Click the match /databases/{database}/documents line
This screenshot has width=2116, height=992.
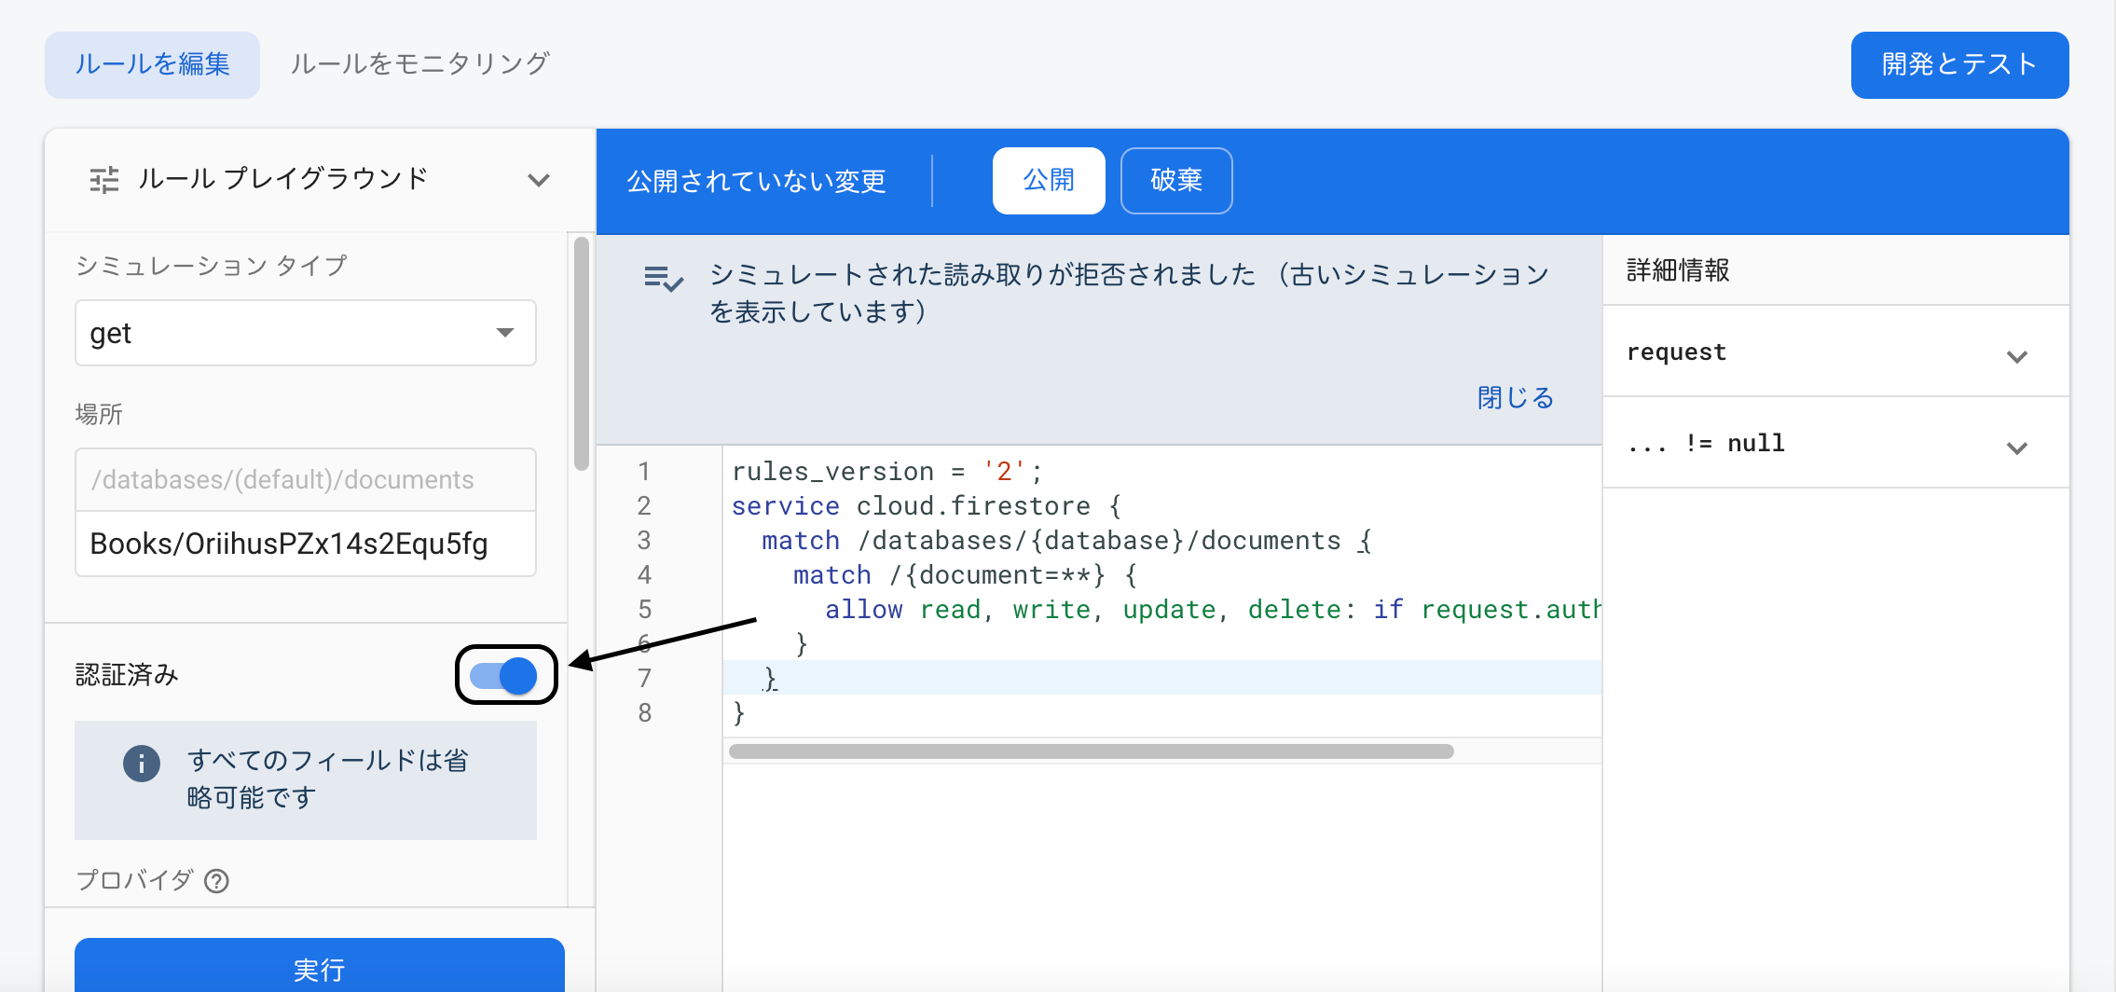click(x=1066, y=541)
